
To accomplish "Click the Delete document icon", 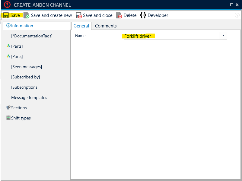I will (x=119, y=15).
